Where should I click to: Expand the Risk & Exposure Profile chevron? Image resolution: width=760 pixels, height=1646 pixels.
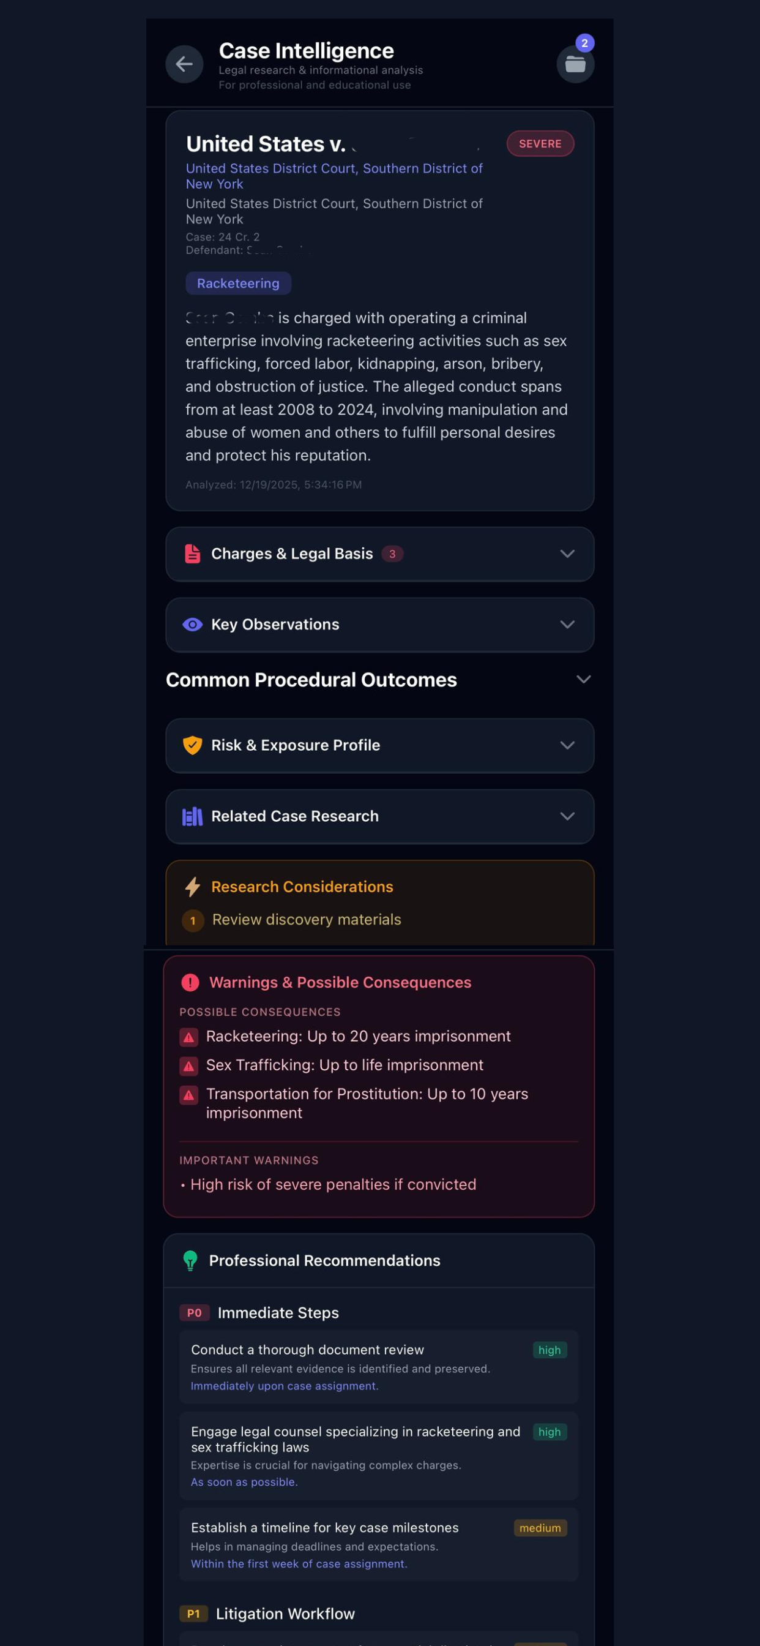coord(567,746)
